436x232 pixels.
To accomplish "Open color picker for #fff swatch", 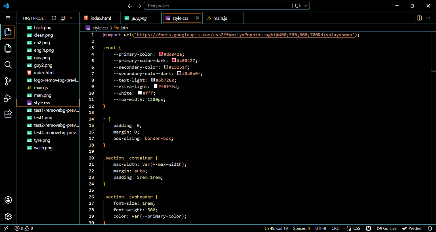I will [x=140, y=93].
